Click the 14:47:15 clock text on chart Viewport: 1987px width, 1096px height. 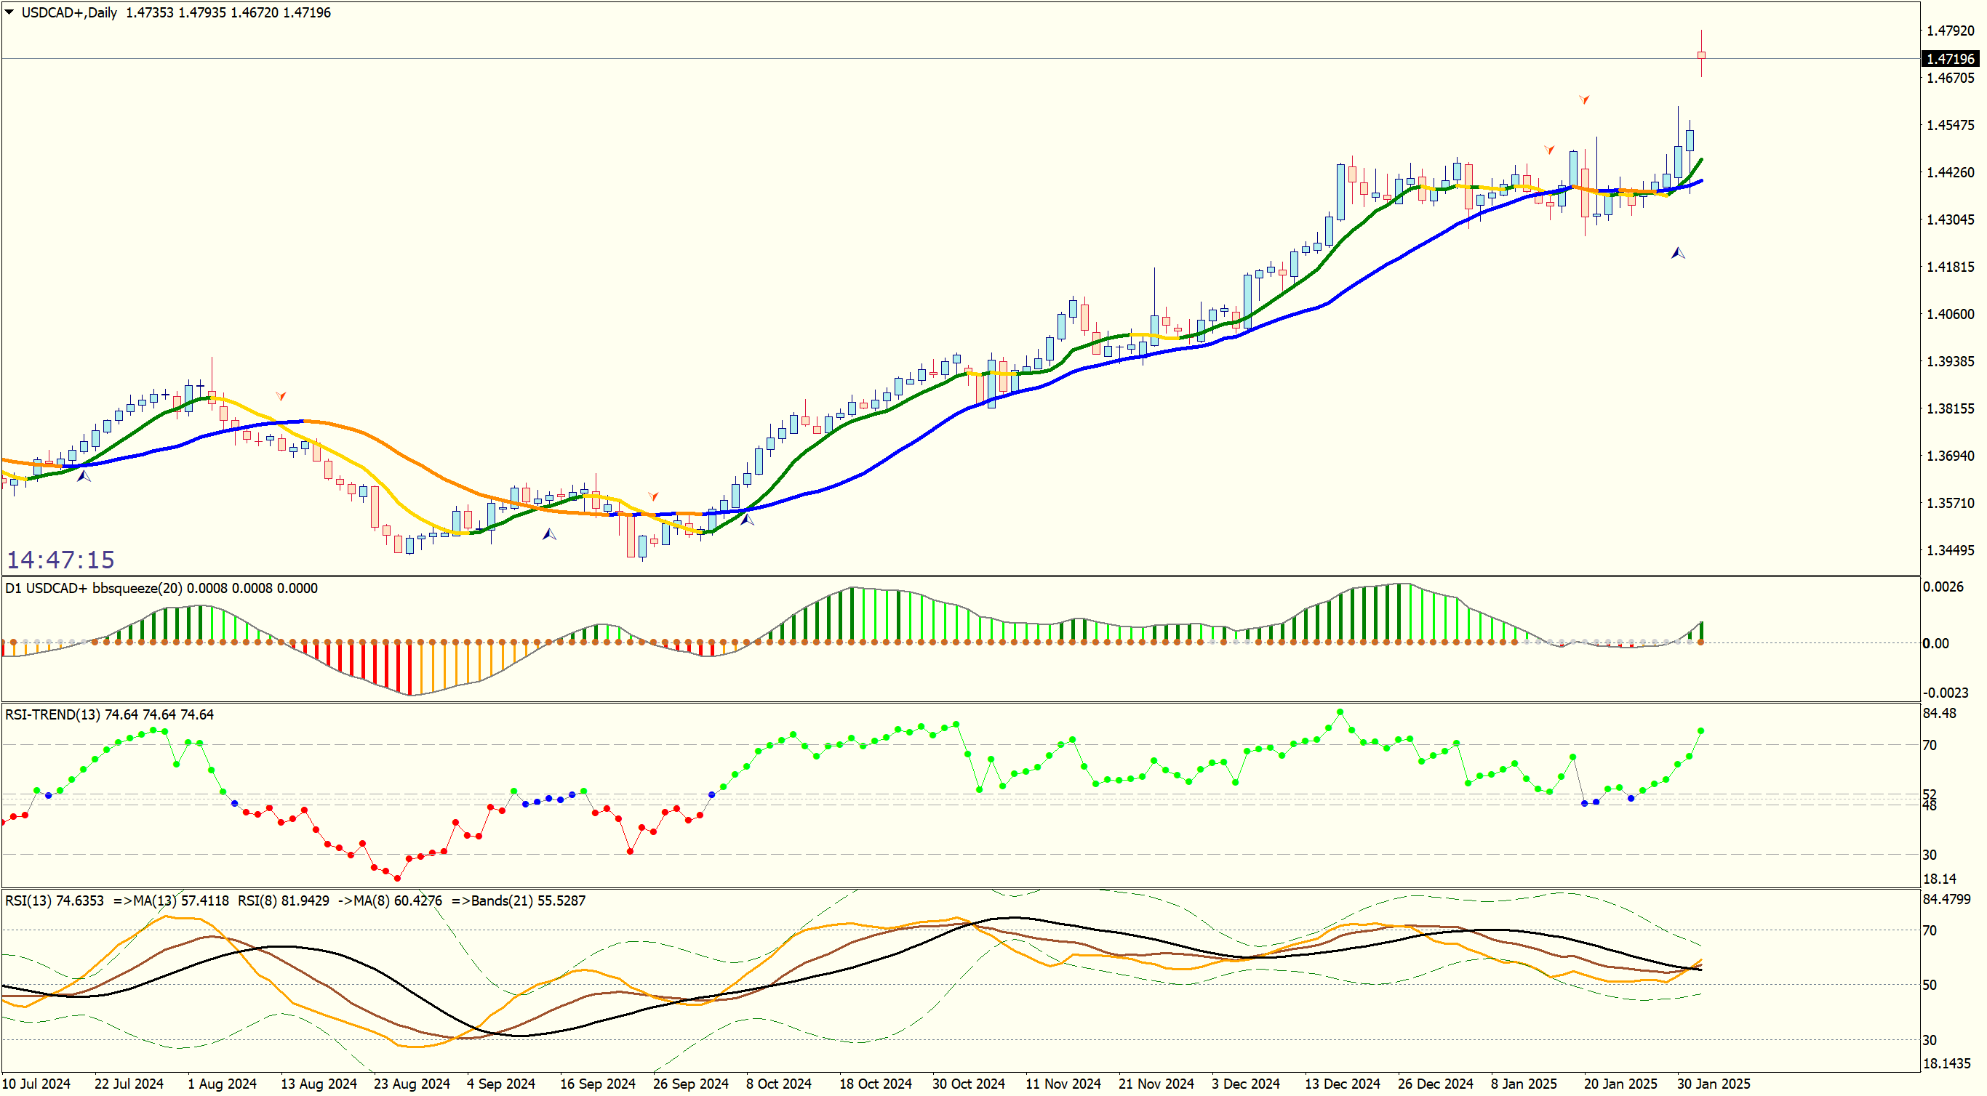tap(60, 560)
